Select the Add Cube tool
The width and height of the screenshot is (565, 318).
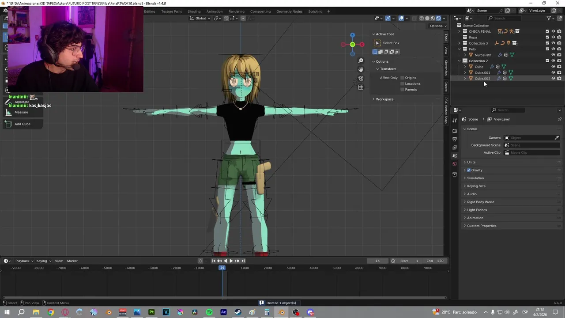(23, 124)
